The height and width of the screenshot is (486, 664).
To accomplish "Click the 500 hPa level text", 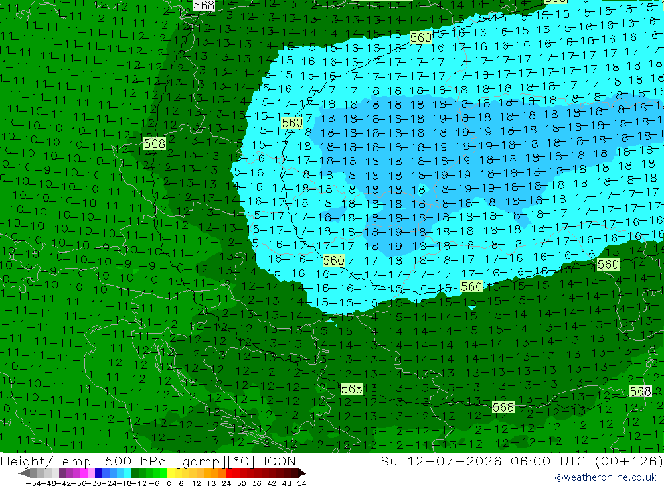I will click(x=137, y=461).
